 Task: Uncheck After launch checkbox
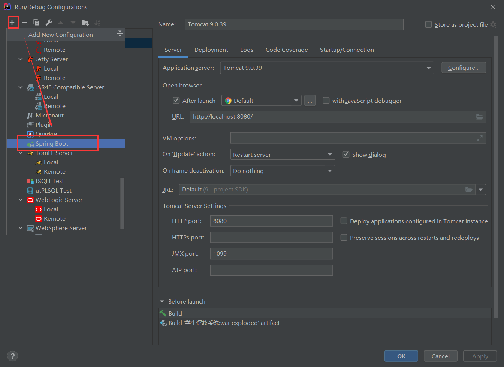coord(176,100)
